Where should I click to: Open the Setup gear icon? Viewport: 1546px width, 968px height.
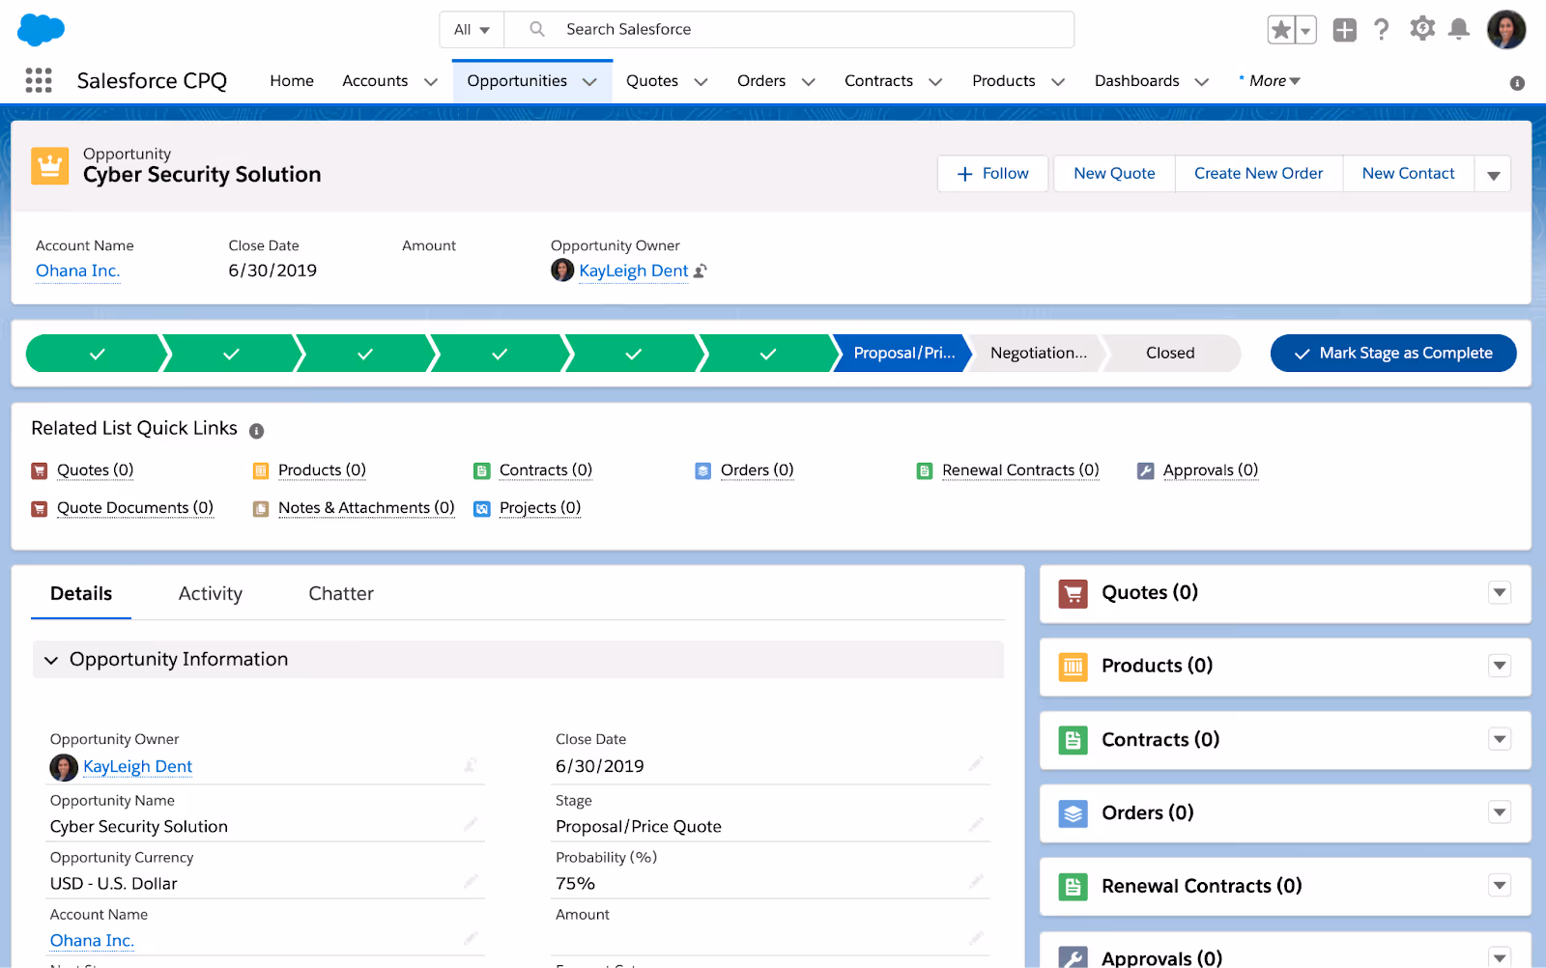1421,29
